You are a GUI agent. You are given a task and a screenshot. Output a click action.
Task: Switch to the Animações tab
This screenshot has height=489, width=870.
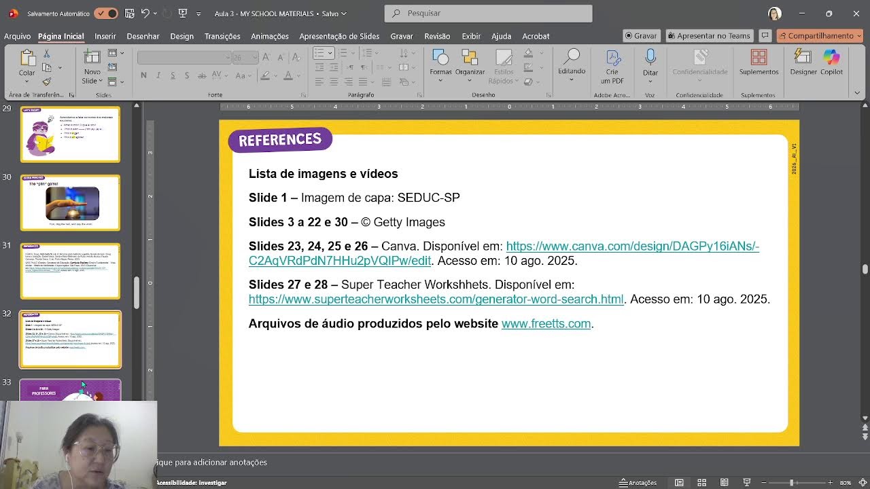coord(270,36)
